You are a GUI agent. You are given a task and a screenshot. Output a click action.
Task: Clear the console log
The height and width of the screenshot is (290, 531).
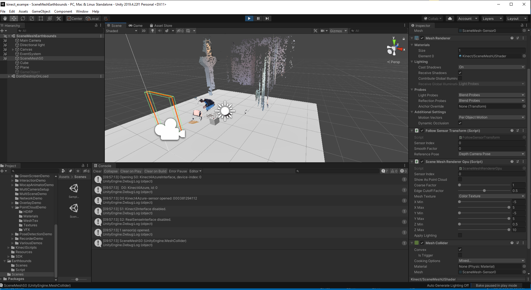pyautogui.click(x=97, y=171)
